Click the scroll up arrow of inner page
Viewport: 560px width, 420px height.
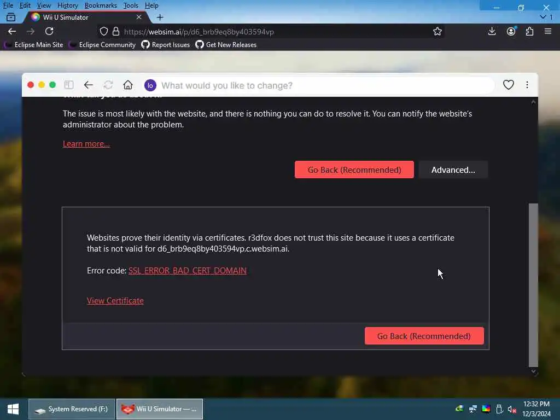(x=533, y=102)
